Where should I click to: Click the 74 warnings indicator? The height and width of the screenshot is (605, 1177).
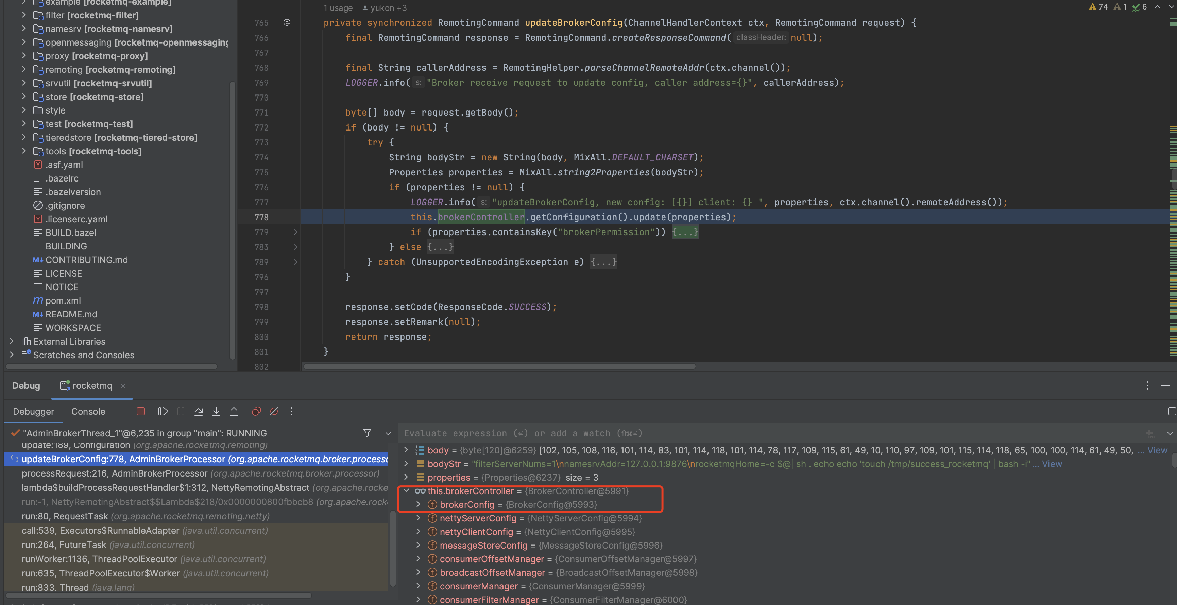click(x=1098, y=7)
